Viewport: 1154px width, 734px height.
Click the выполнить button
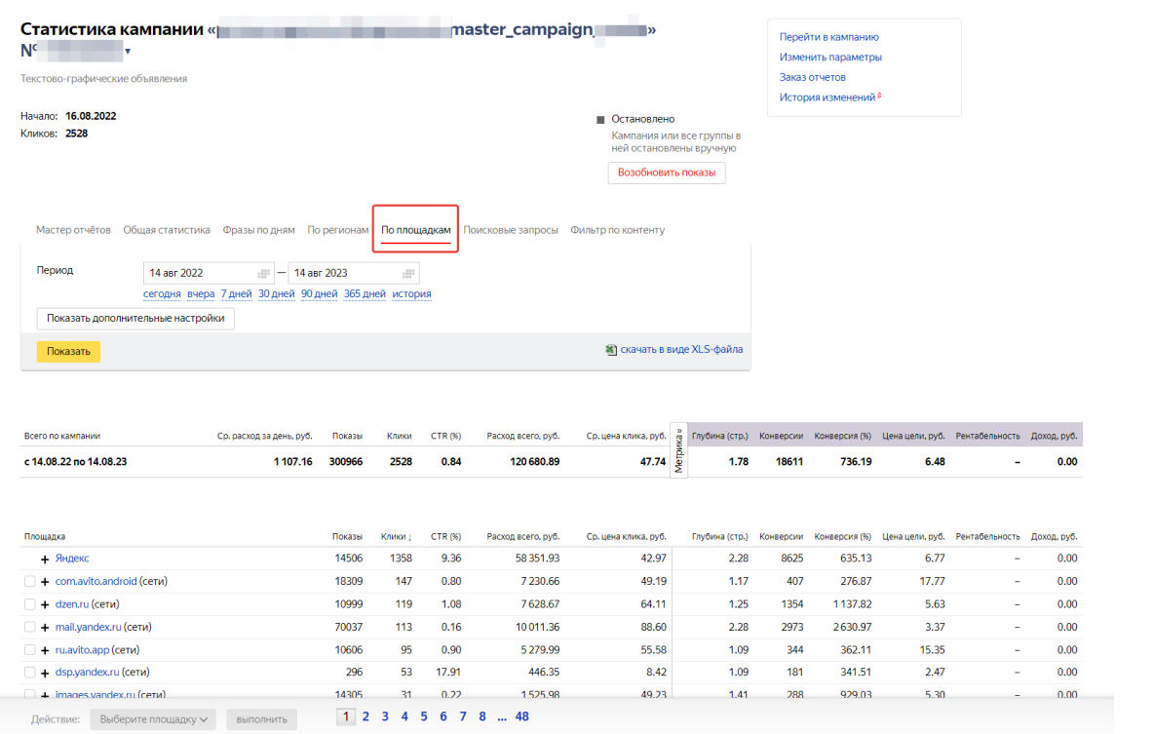coord(261,719)
